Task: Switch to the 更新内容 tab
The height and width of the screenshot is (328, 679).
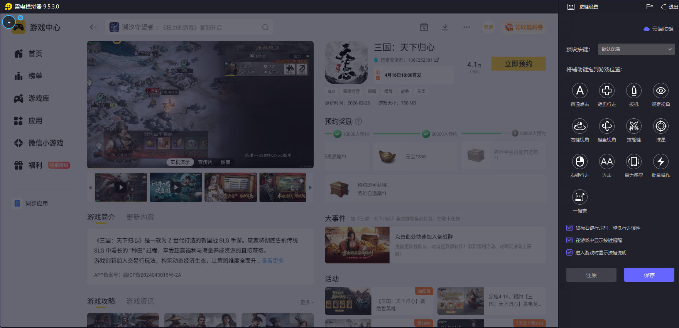Action: pos(140,217)
